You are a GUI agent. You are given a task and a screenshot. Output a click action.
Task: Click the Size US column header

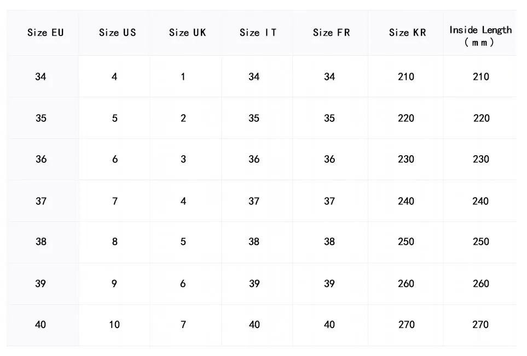(117, 33)
